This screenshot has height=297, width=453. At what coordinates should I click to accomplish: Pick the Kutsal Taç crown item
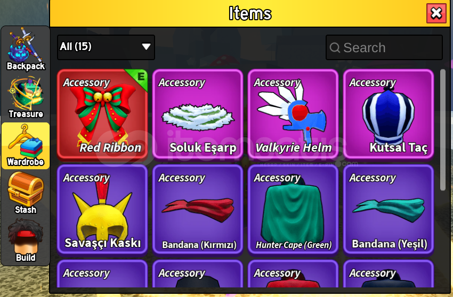[389, 114]
